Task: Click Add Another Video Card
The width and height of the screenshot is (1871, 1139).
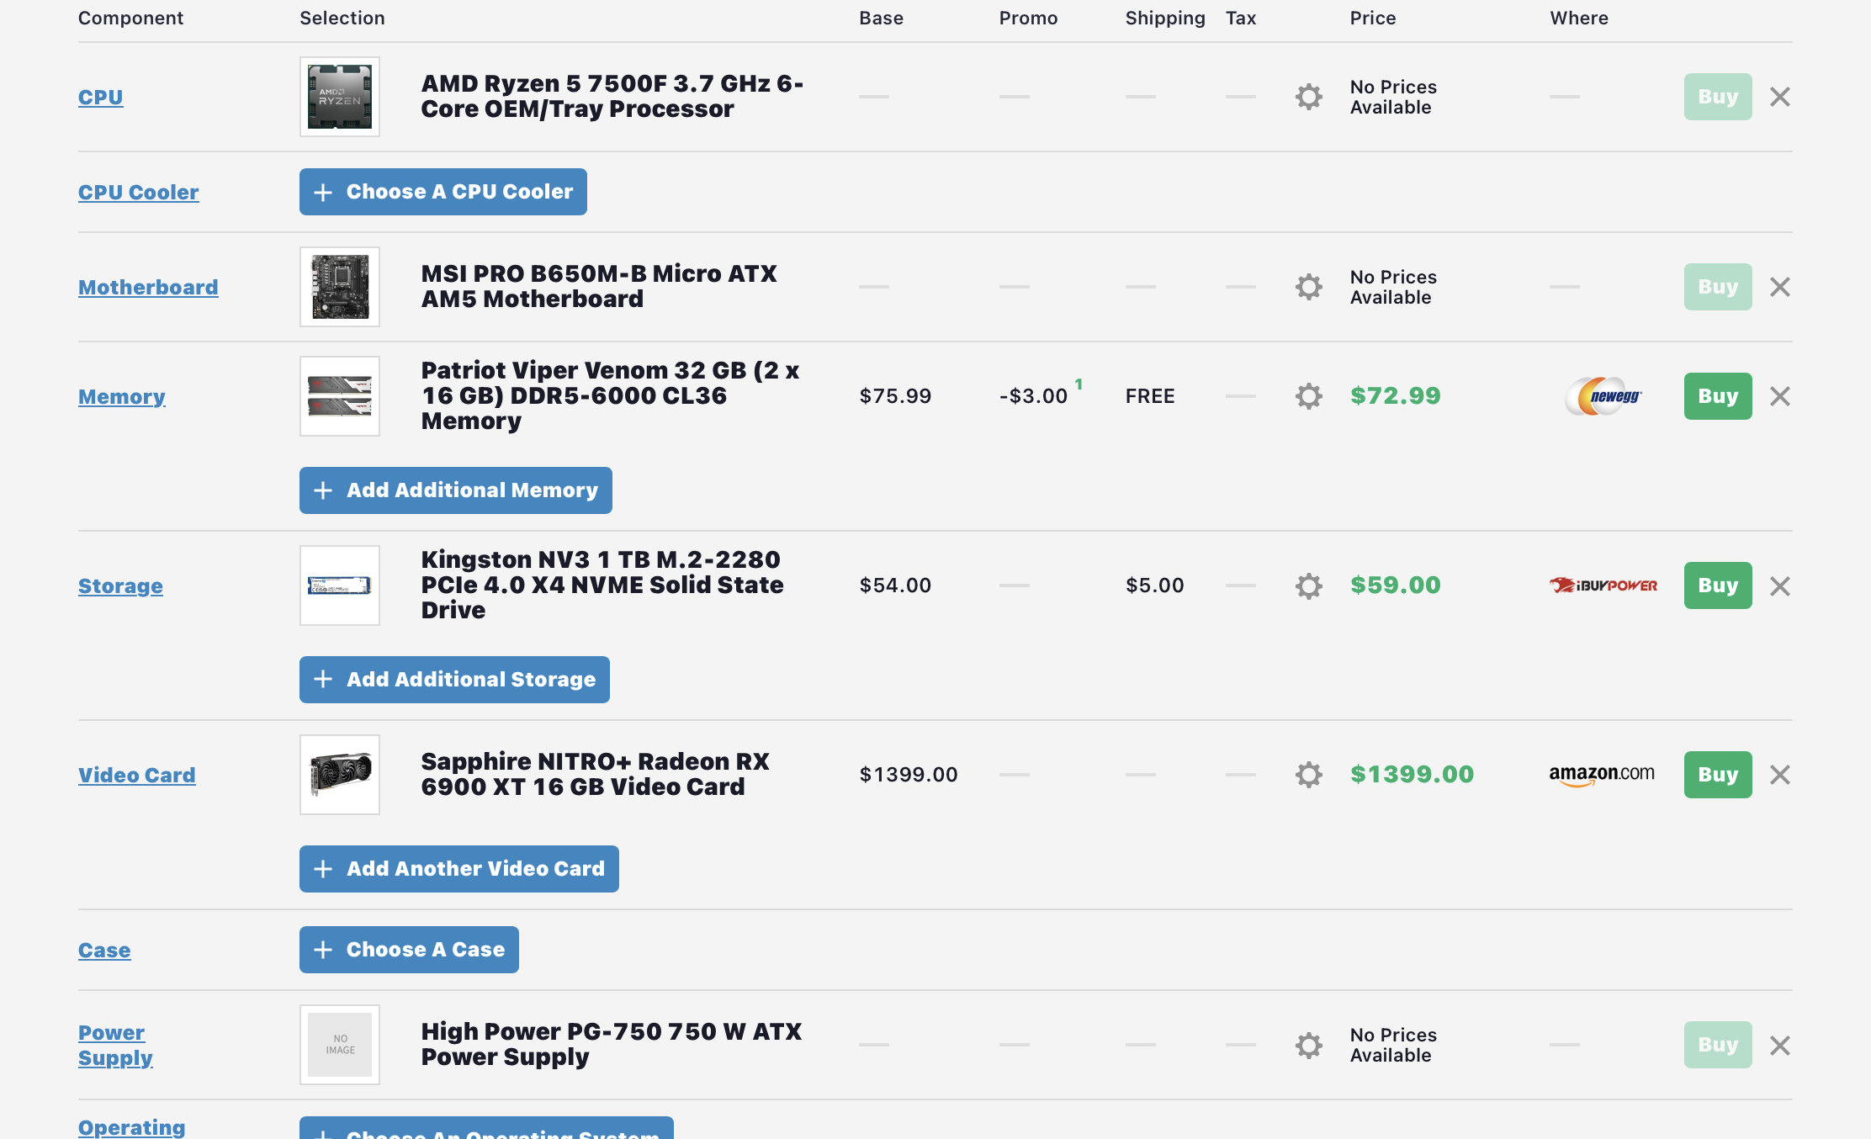Action: (458, 869)
